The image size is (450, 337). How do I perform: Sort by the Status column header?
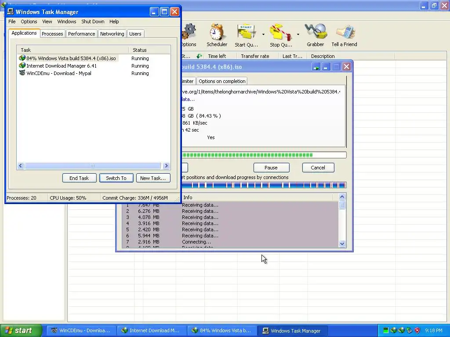pos(149,50)
